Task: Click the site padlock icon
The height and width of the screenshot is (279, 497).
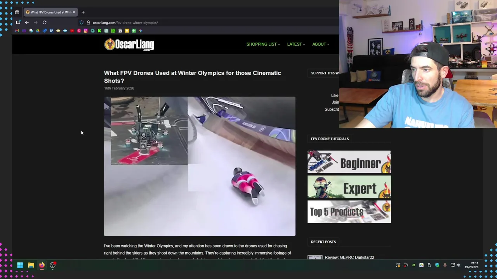Action: tap(88, 22)
